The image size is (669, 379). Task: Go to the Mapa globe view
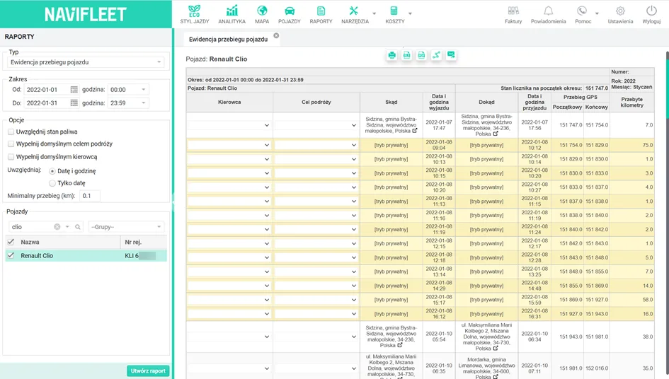click(x=262, y=14)
